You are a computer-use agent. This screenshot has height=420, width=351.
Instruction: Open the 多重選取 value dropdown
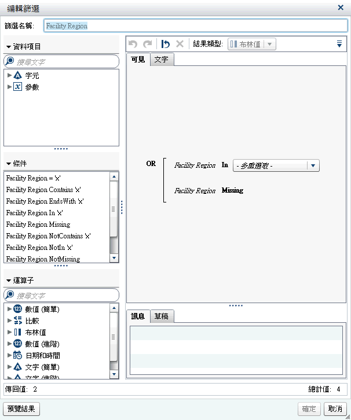point(313,165)
